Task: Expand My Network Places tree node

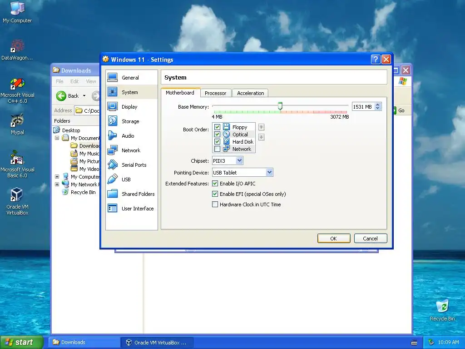Action: coord(57,184)
